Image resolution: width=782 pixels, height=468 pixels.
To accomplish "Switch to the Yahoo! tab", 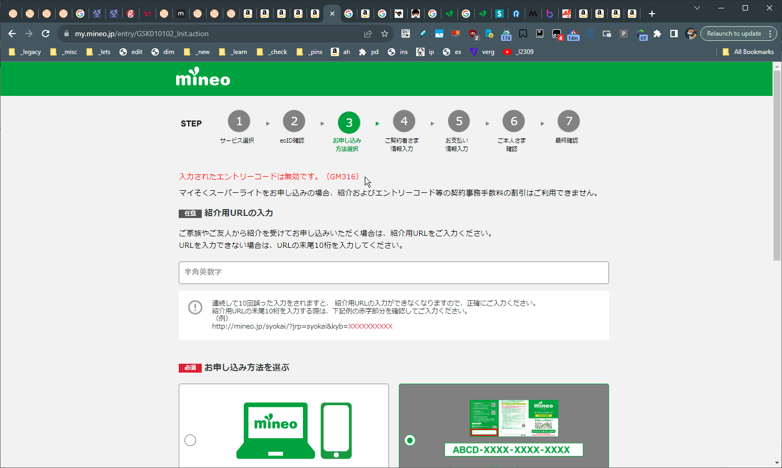I will click(147, 14).
